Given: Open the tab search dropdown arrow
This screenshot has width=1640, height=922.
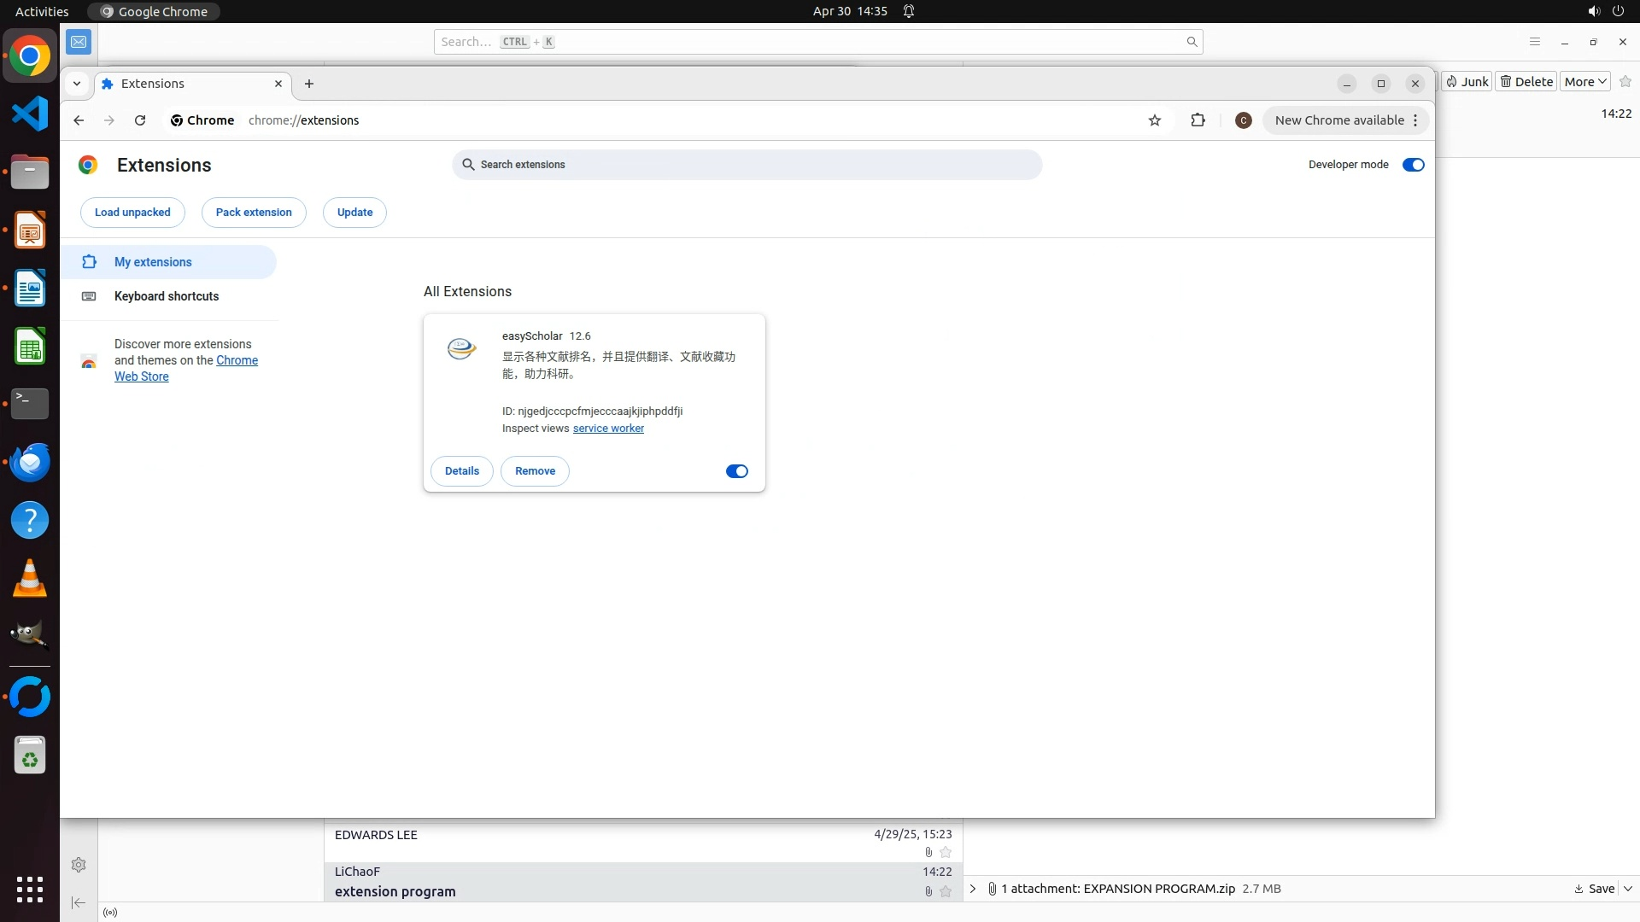Looking at the screenshot, I should coord(77,84).
